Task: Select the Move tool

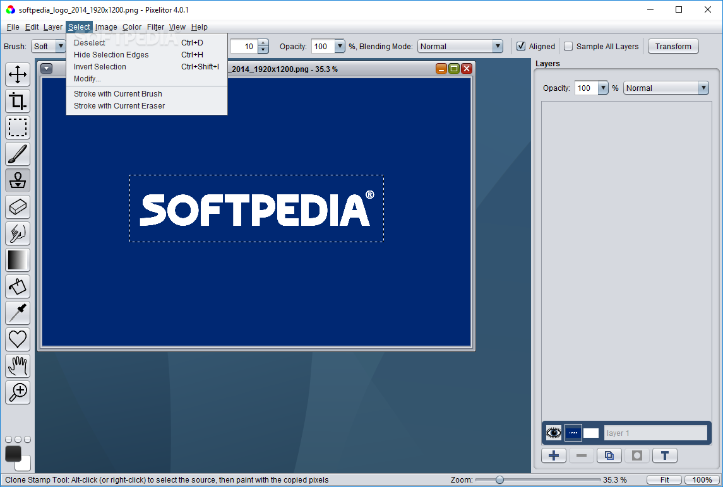Action: (18, 74)
